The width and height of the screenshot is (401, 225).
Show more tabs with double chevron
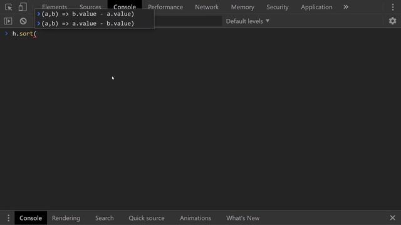(346, 7)
